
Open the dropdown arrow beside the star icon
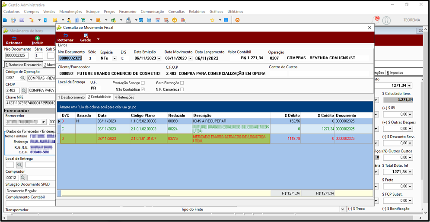click(220, 20)
